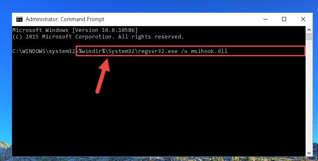Image resolution: width=318 pixels, height=161 pixels.
Task: Click the 'Administrator: Command Prompt' title text
Action: click(x=65, y=19)
